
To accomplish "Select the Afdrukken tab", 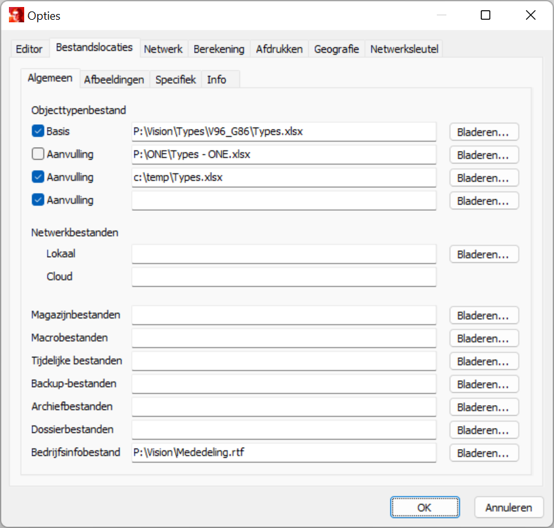I will point(279,49).
